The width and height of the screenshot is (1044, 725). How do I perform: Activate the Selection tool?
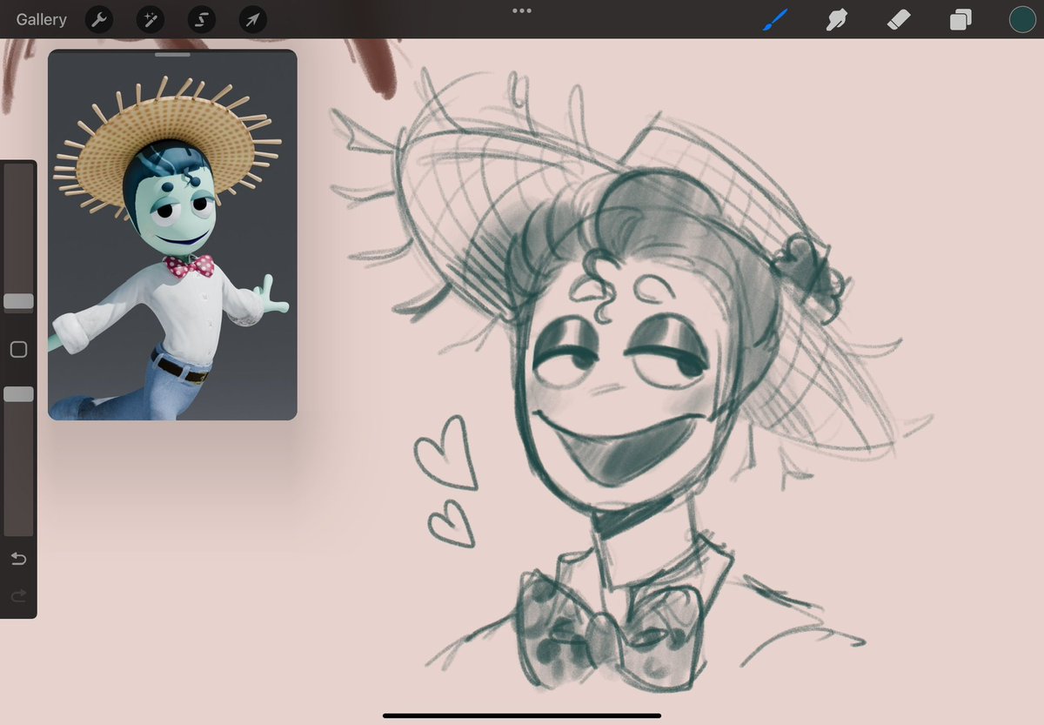click(x=202, y=19)
